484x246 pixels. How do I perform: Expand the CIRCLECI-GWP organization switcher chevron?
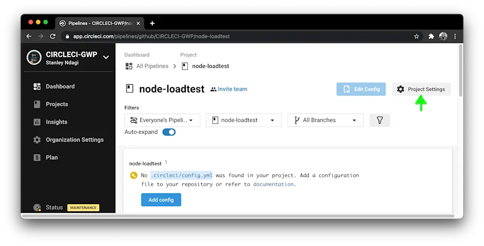coord(106,57)
